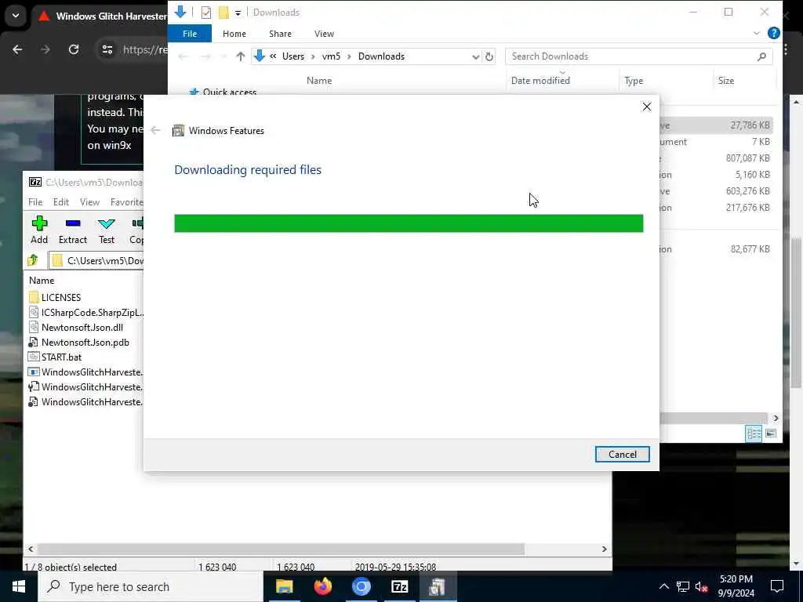Image resolution: width=803 pixels, height=602 pixels.
Task: Open Explorer Help icon
Action: [773, 33]
